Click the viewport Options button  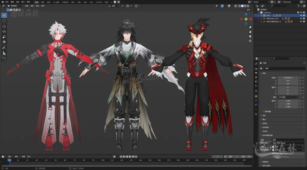coord(249,10)
